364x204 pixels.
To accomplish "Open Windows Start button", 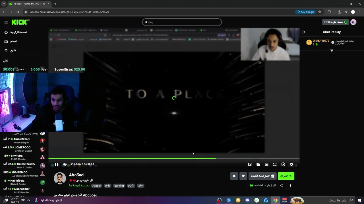I will pos(359,200).
